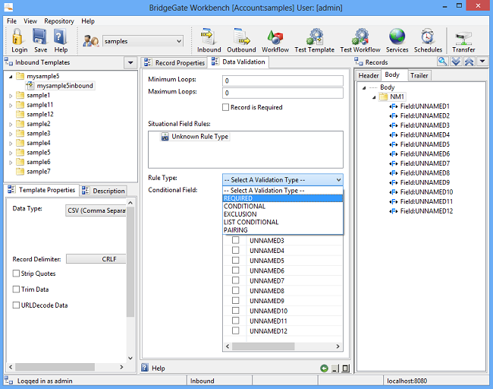Enable the Strip Quotes checkbox
This screenshot has height=389, width=493.
(16, 274)
